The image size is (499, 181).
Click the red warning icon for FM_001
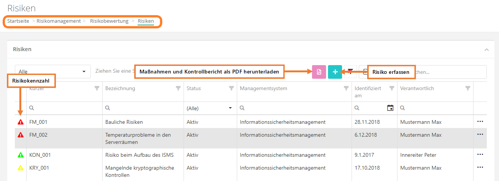[21, 122]
